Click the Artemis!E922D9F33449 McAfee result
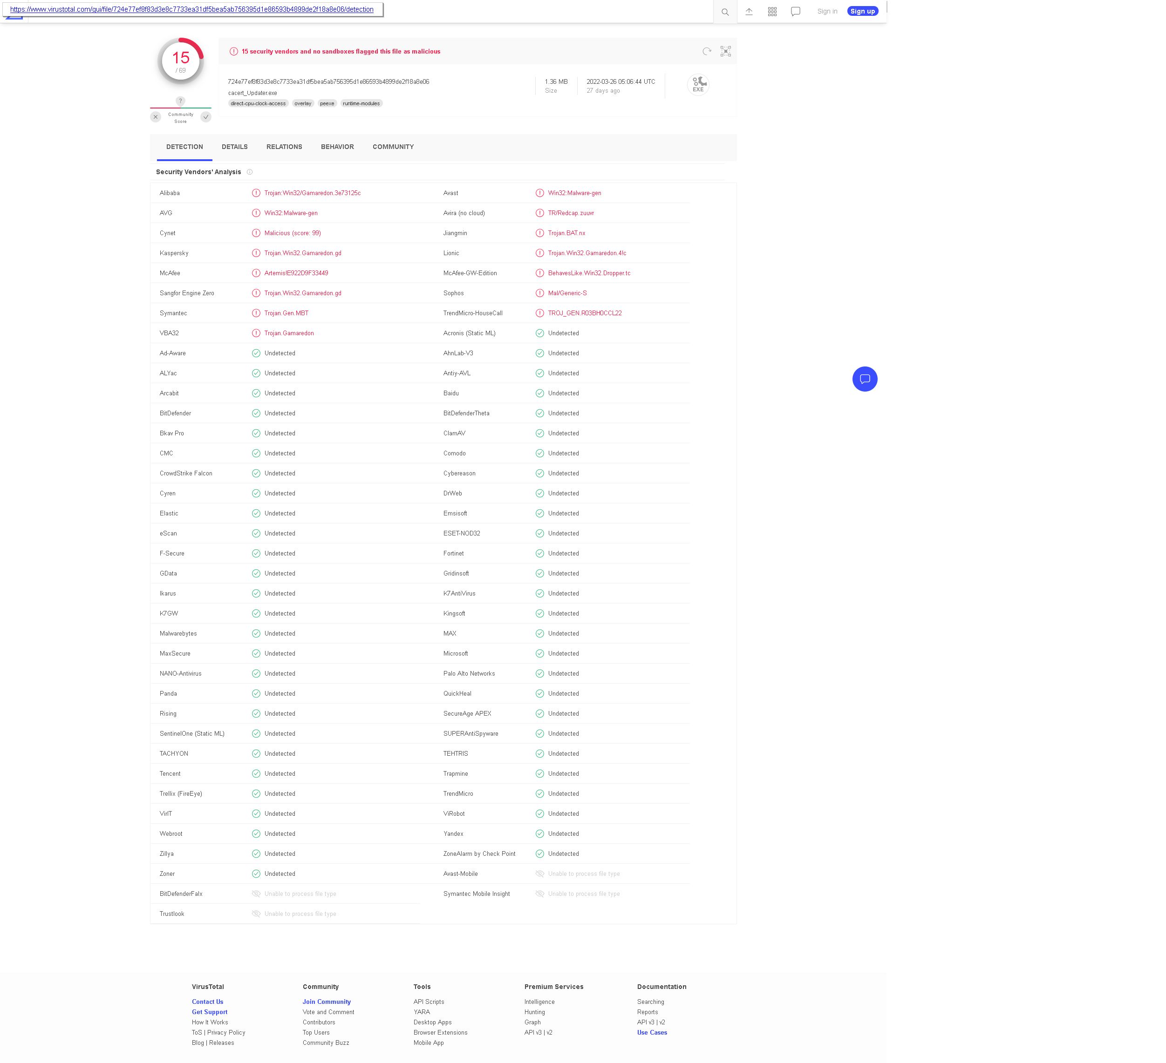The height and width of the screenshot is (1063, 1166). pyautogui.click(x=296, y=273)
